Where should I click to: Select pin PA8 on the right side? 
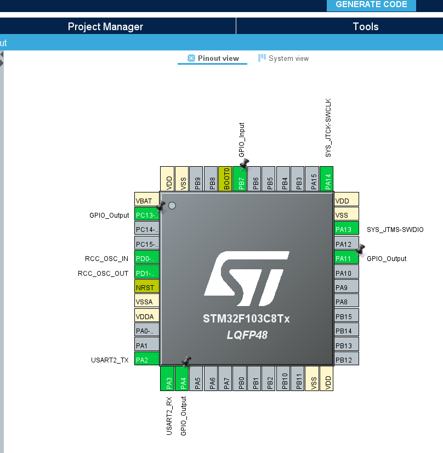click(x=347, y=302)
